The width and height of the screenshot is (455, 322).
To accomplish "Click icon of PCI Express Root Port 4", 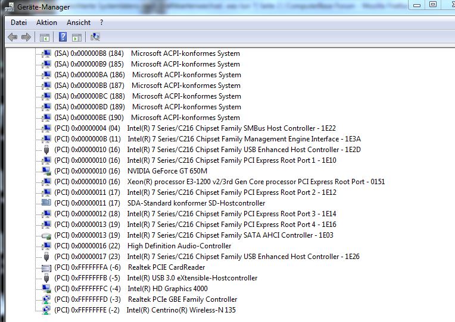I will 46,225.
